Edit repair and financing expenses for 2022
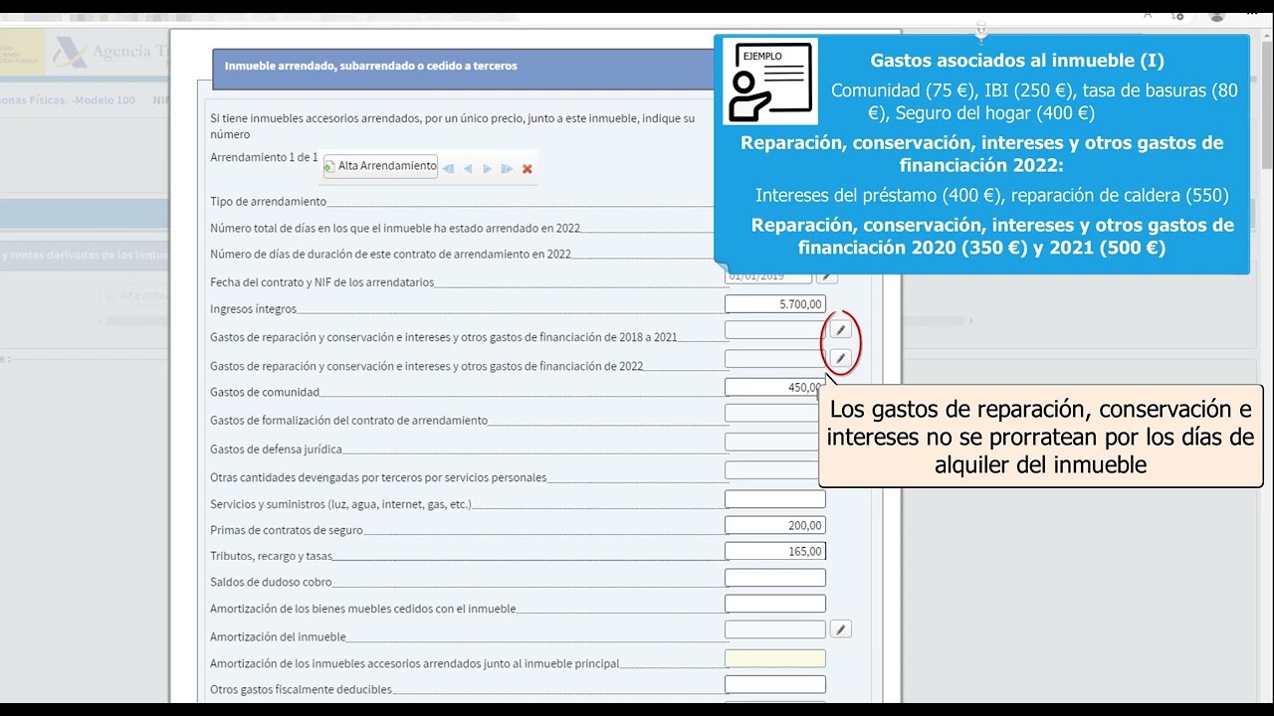The height and width of the screenshot is (716, 1274). point(840,358)
